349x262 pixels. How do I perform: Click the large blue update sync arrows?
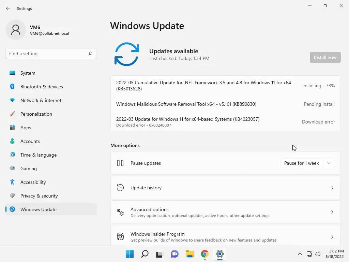pyautogui.click(x=127, y=54)
